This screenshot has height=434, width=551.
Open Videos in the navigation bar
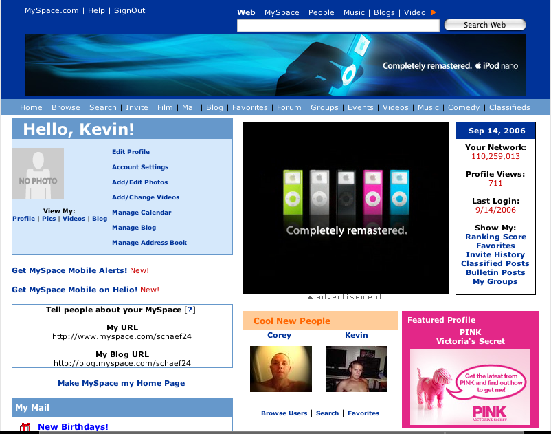[395, 107]
